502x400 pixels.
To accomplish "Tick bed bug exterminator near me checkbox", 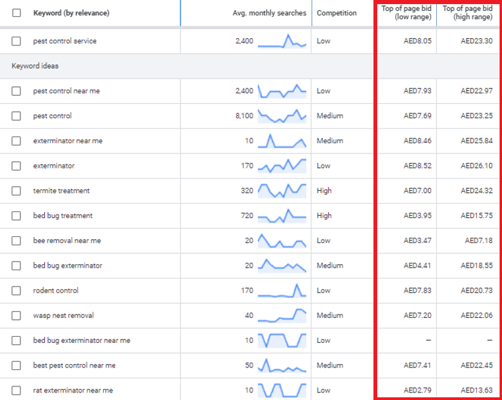I will point(16,340).
